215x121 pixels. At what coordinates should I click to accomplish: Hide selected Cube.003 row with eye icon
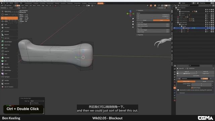209,28
